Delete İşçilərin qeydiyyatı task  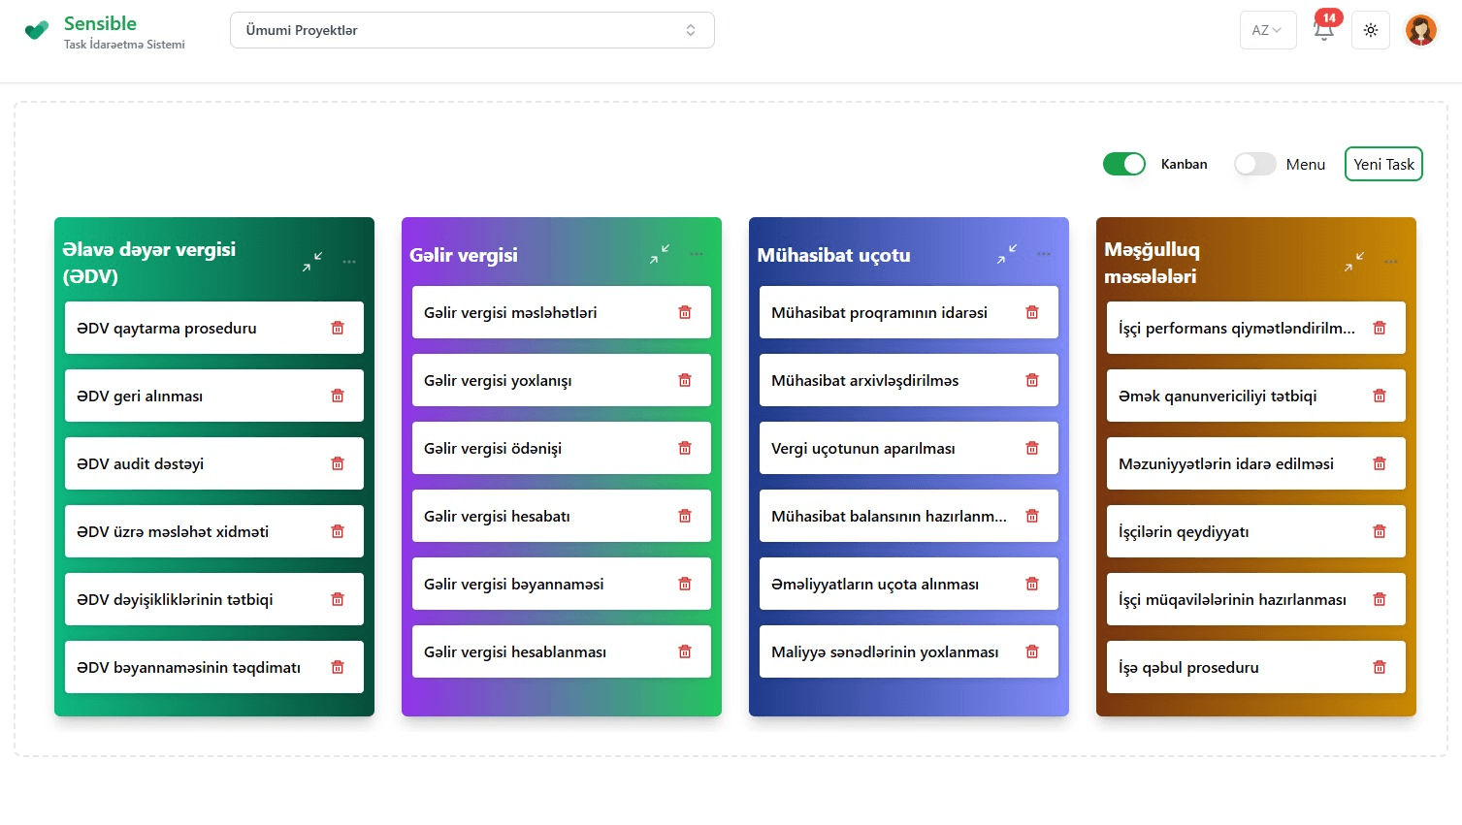(x=1380, y=531)
